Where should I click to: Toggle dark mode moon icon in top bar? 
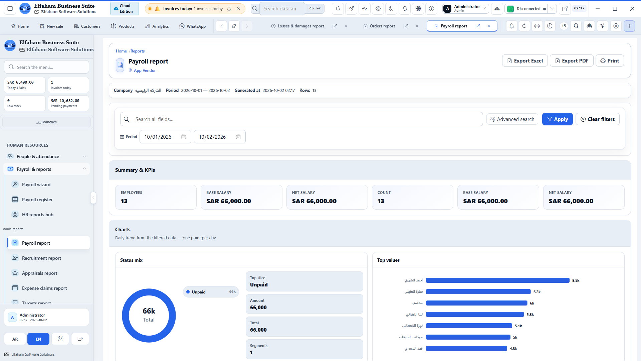pyautogui.click(x=391, y=9)
